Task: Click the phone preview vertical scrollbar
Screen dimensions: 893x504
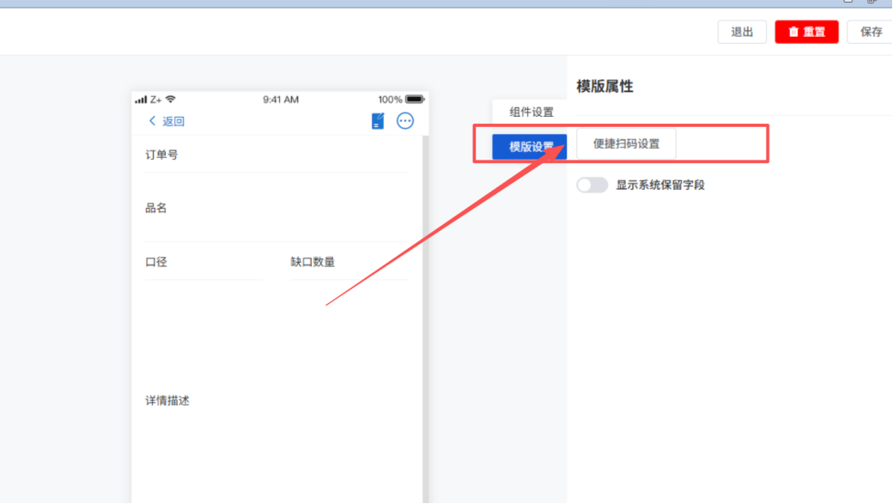Action: pos(425,318)
